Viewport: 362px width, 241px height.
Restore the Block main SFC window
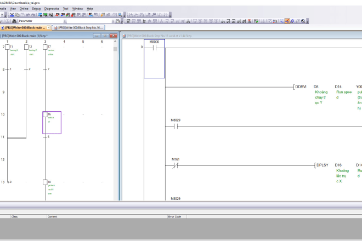coord(105,36)
